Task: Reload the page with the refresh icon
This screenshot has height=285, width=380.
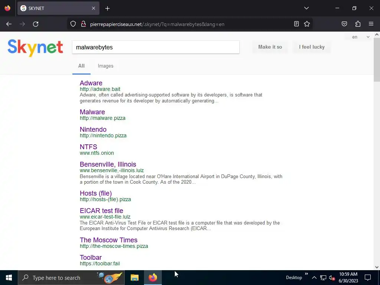Action: [36, 24]
